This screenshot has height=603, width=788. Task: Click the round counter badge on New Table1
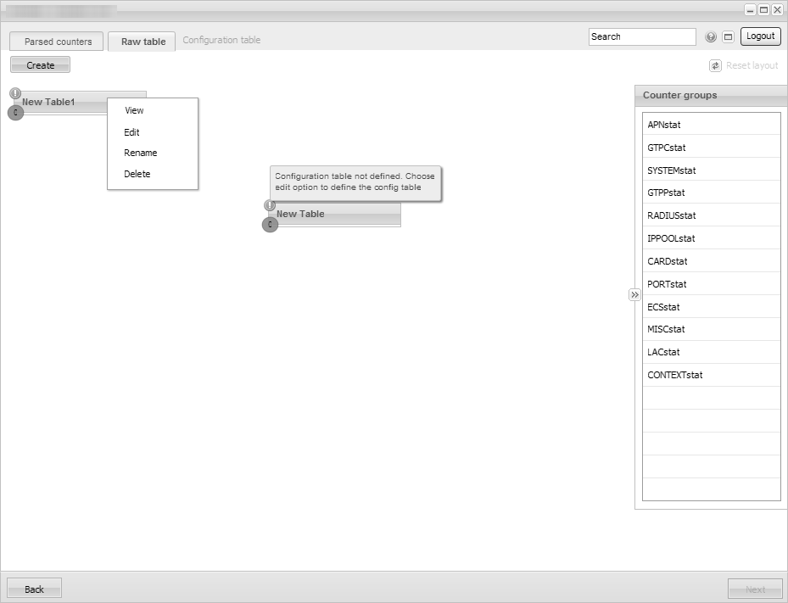15,112
